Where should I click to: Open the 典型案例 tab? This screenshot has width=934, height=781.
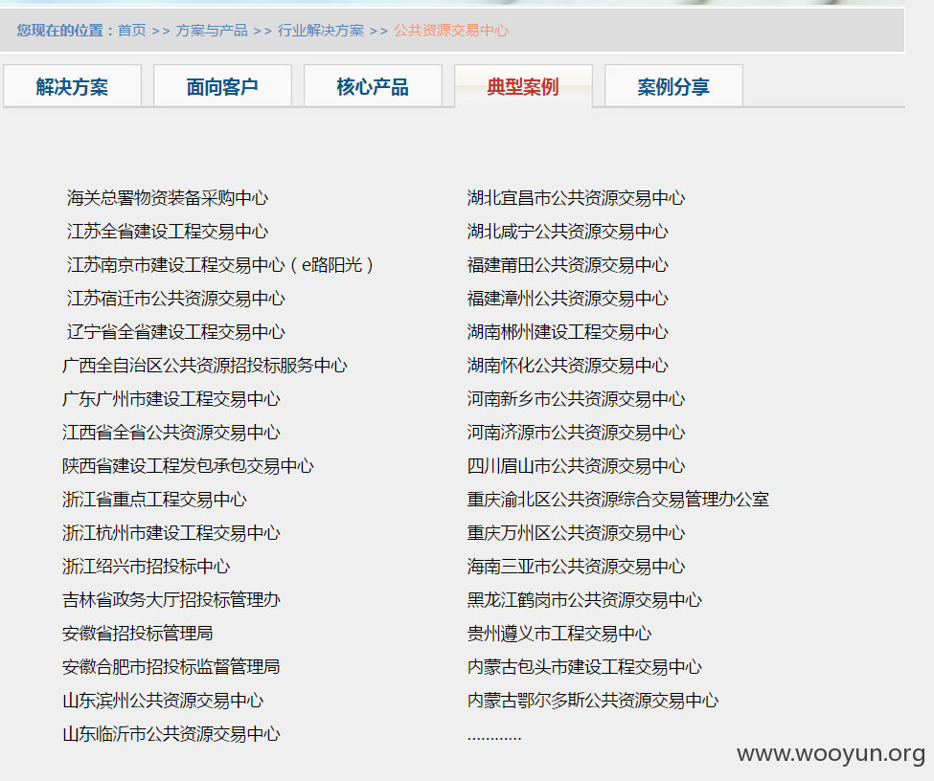(523, 86)
